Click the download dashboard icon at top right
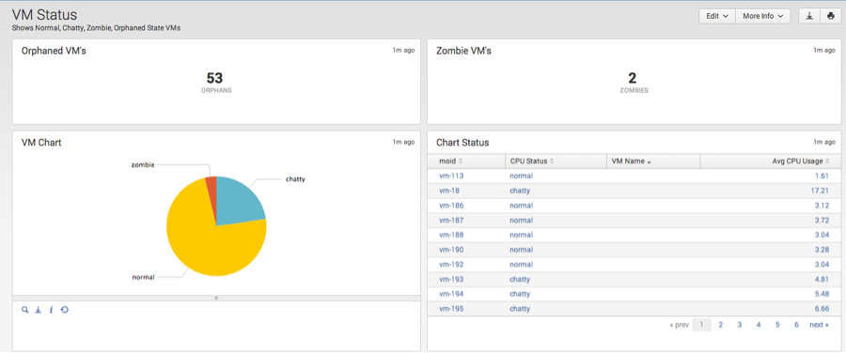 (x=809, y=16)
